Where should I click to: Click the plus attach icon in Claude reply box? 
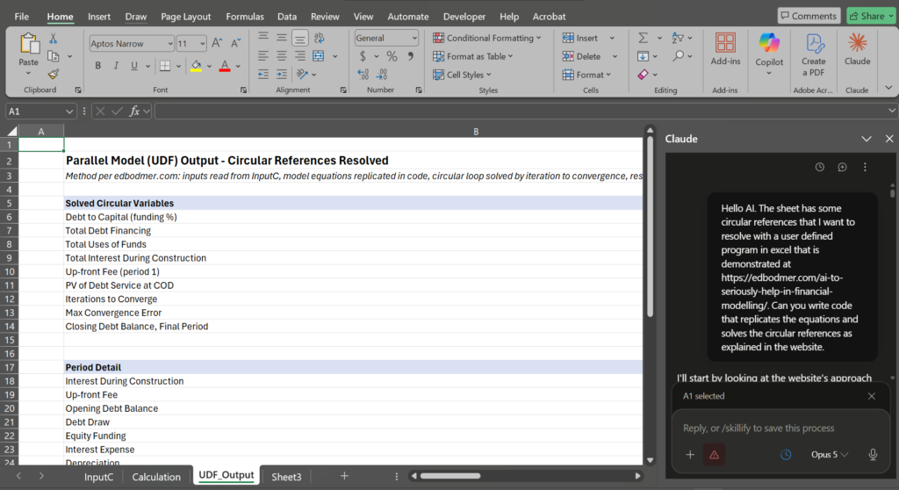pos(690,454)
